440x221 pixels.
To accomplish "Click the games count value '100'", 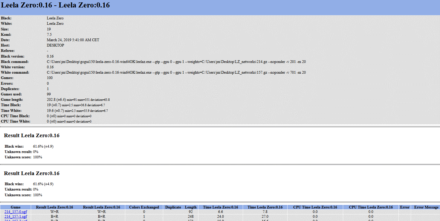I will click(50, 78).
